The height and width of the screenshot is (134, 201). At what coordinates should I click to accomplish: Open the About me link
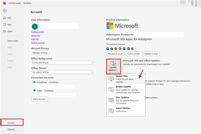click(36, 36)
